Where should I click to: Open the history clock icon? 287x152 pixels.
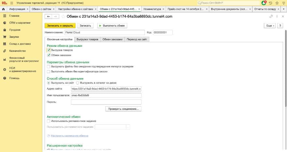[271, 3]
